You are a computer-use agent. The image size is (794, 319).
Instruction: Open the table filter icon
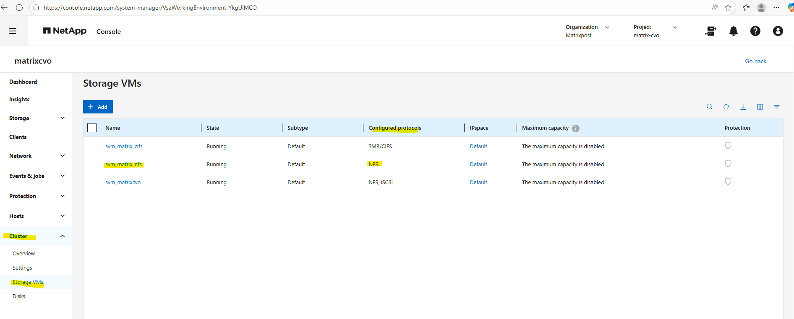(776, 107)
